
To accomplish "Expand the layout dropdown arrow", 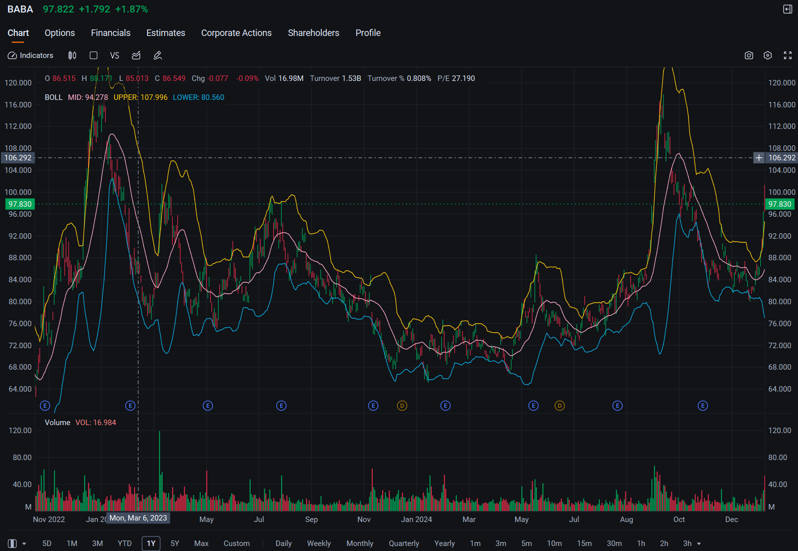I will 24,544.
